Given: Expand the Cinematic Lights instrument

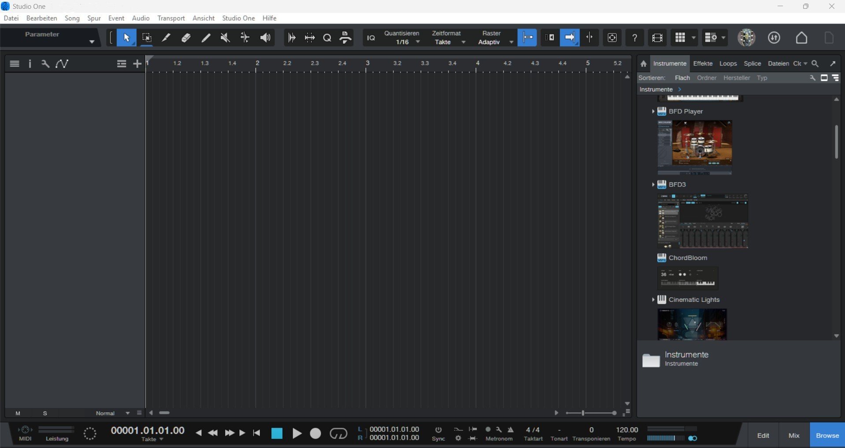Looking at the screenshot, I should [653, 300].
